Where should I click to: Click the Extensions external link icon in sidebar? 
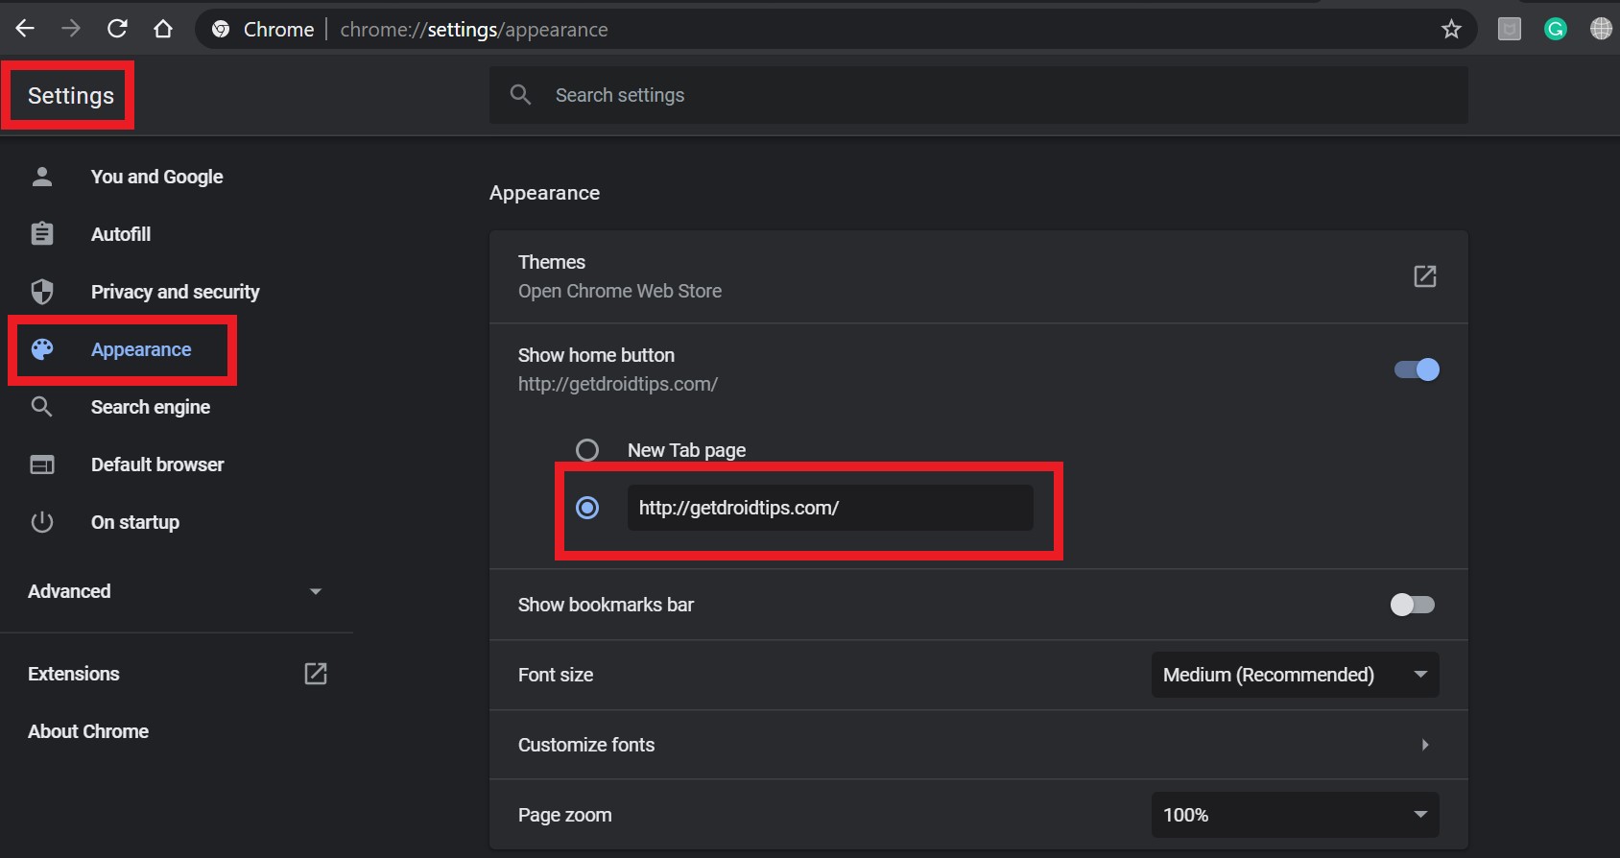point(315,674)
